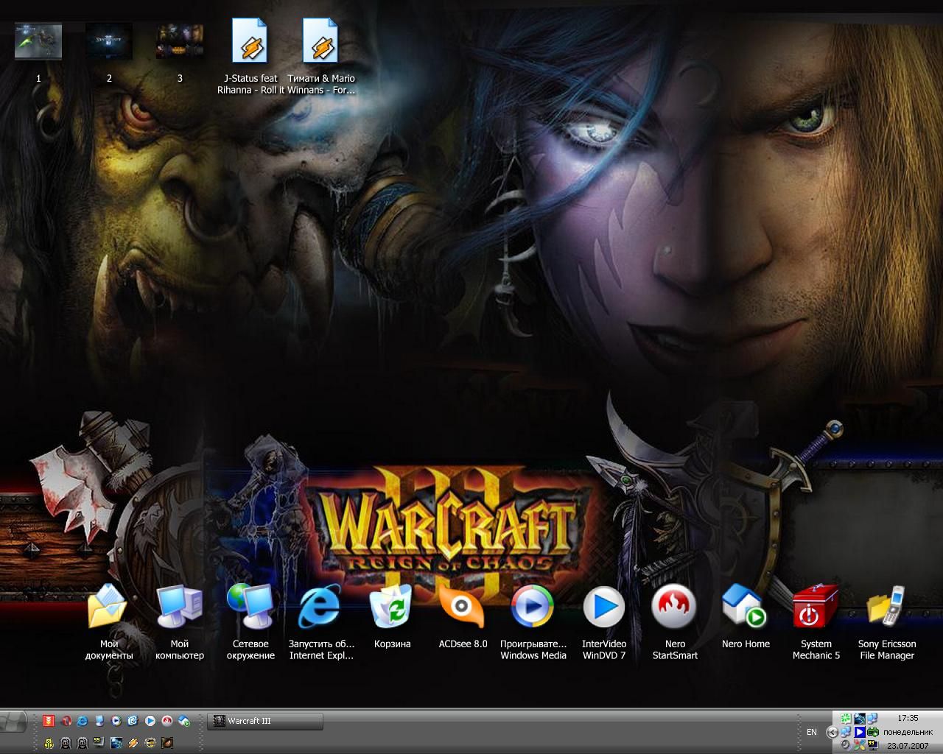Select the Мой компьютер icon

(179, 608)
